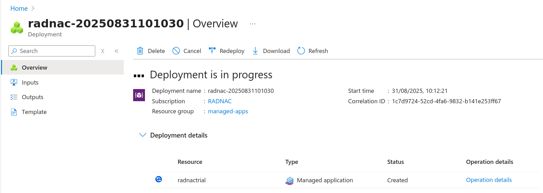Open the RADNAC subscription link

coord(220,101)
